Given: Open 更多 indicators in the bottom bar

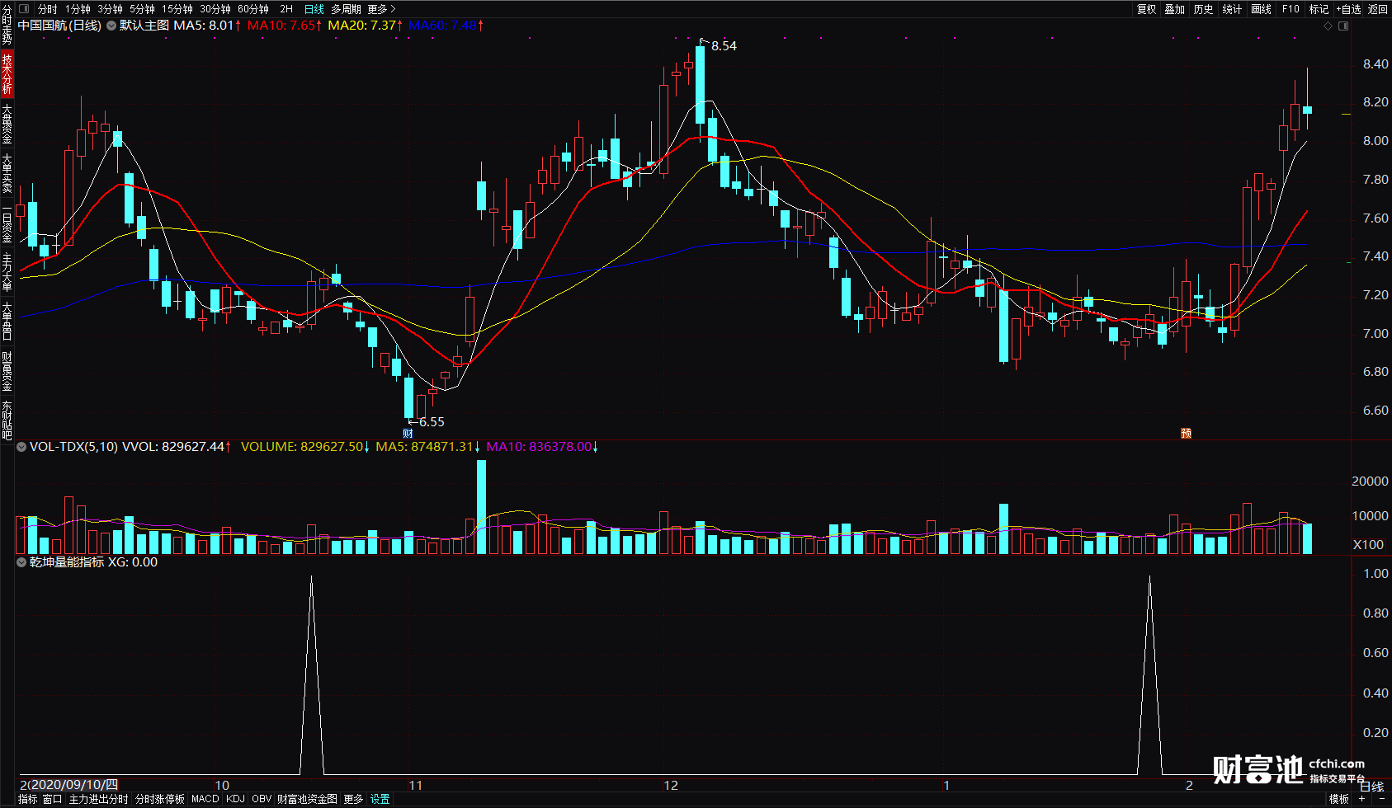Looking at the screenshot, I should pyautogui.click(x=353, y=799).
